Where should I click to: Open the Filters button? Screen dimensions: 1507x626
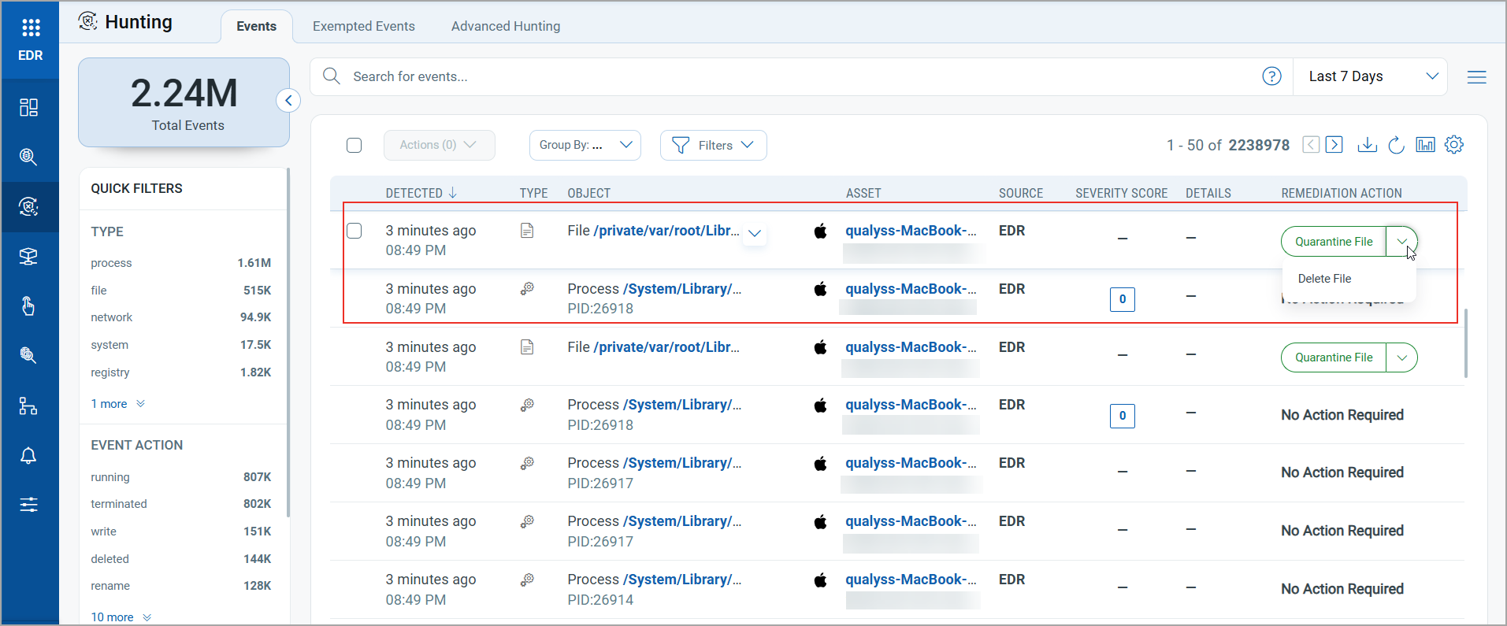point(713,145)
